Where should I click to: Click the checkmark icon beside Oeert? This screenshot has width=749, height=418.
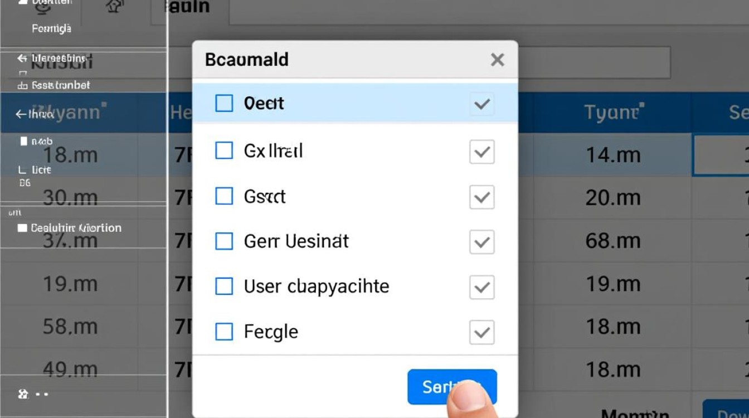(x=481, y=104)
